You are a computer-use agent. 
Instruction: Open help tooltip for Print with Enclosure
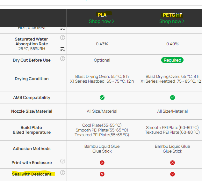point(62,161)
